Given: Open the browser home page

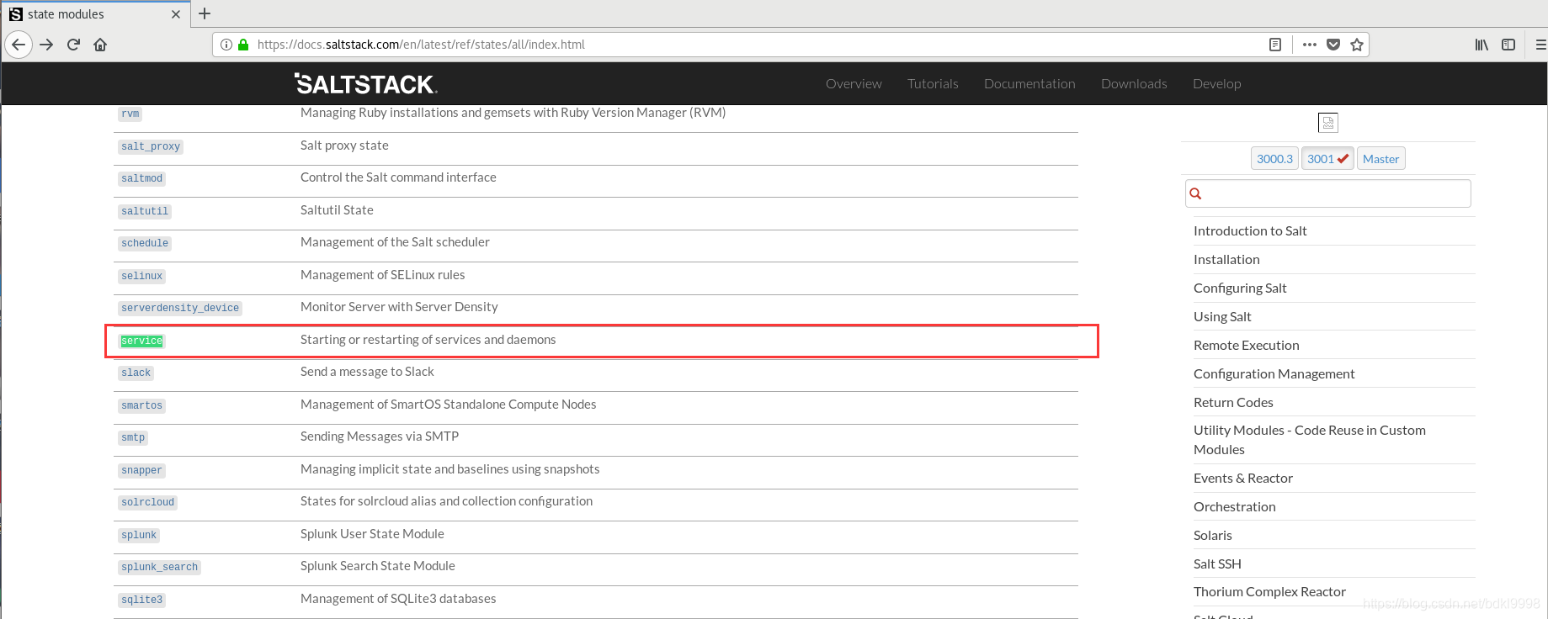Looking at the screenshot, I should pos(100,45).
